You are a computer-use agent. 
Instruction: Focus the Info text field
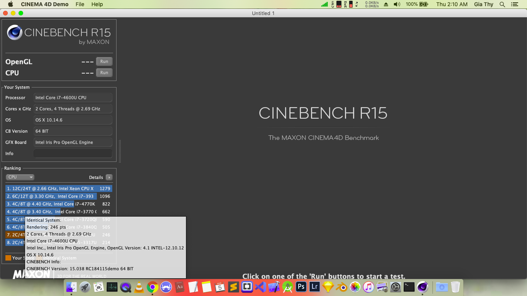click(73, 153)
